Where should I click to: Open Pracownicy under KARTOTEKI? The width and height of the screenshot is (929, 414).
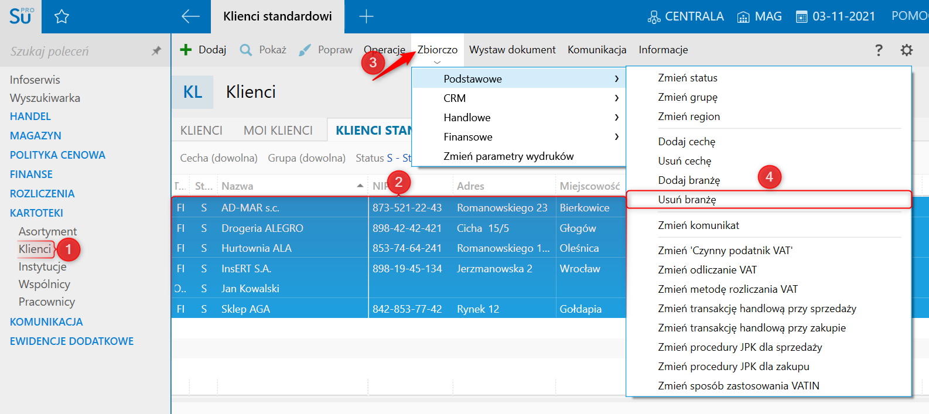(x=47, y=302)
